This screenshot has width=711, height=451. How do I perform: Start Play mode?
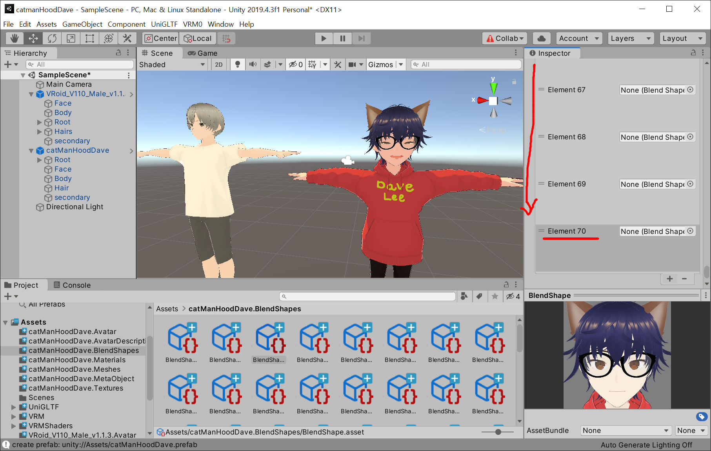point(324,38)
